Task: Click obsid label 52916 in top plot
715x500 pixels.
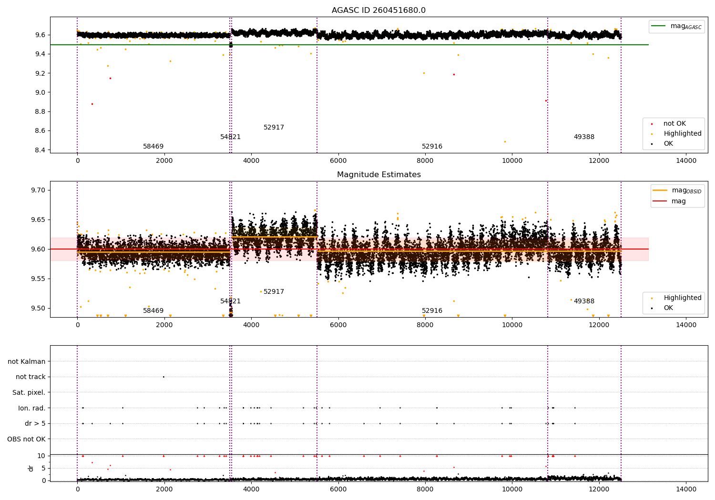Action: 432,147
